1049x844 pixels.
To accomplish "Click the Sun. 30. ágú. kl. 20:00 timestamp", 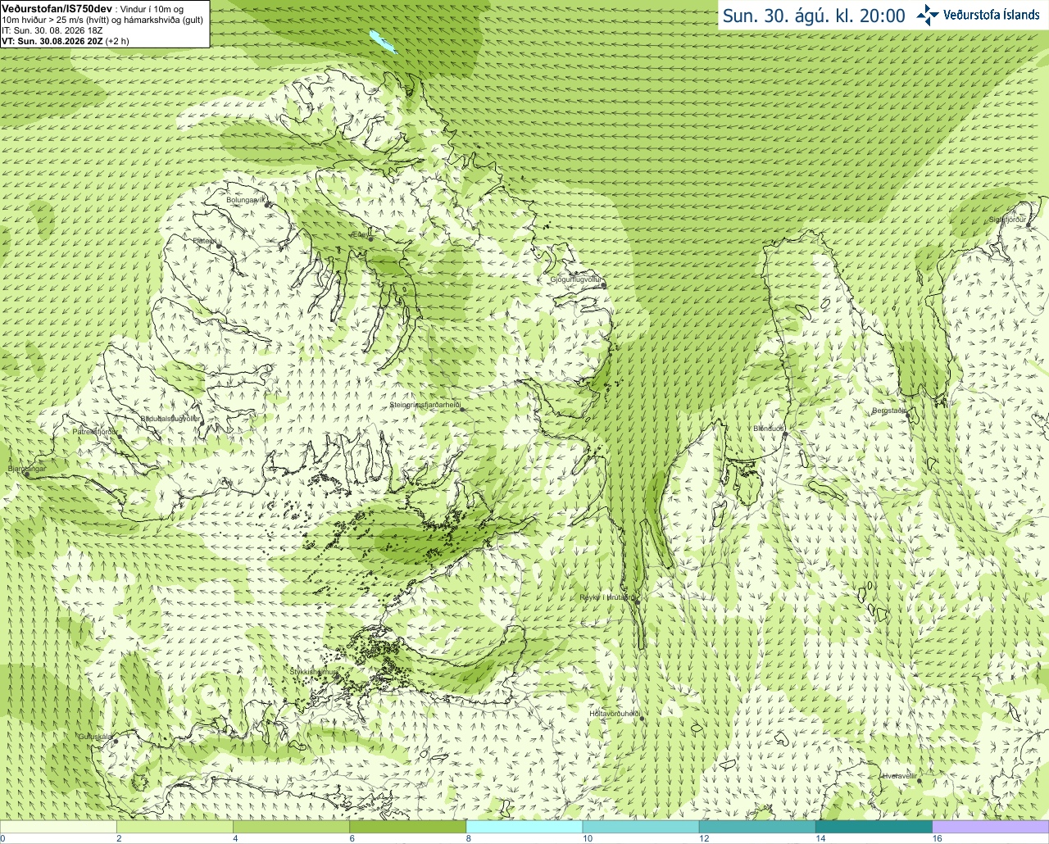I will [814, 16].
